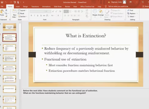Click the Font Color button
Image resolution: width=149 pixels, height=109 pixels.
click(59, 15)
